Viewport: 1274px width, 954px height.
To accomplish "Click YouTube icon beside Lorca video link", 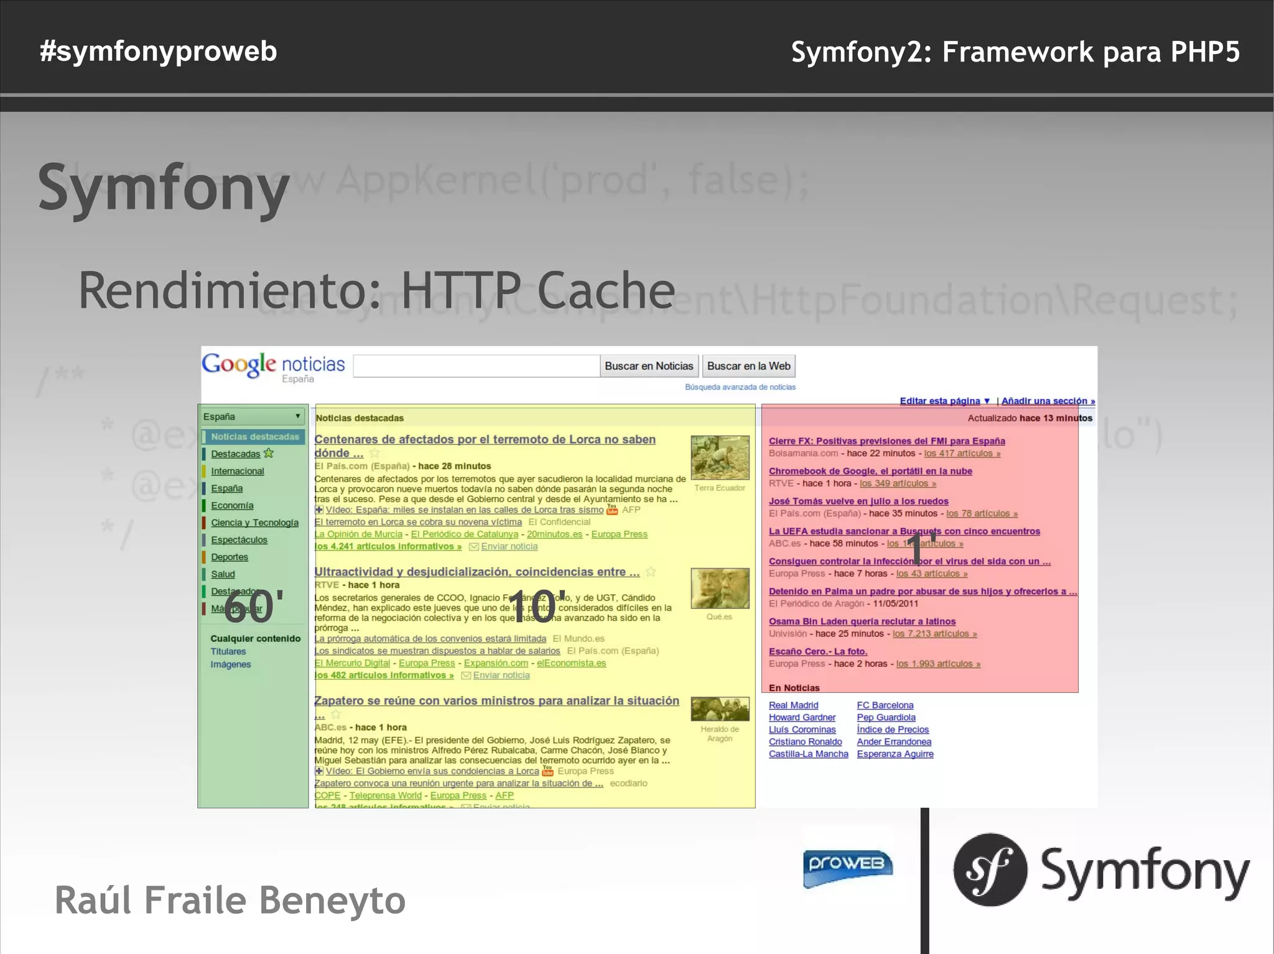I will click(x=612, y=510).
